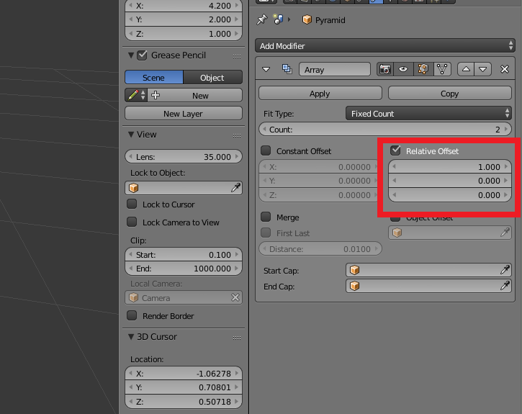The image size is (522, 414).
Task: Click 3D Cursor panel drag grip
Action: pyautogui.click(x=237, y=338)
